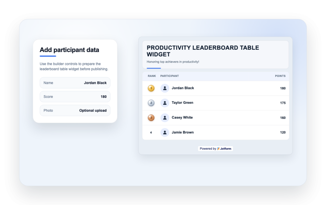Select the Casey White name
The height and width of the screenshot is (205, 326).
[x=182, y=118]
